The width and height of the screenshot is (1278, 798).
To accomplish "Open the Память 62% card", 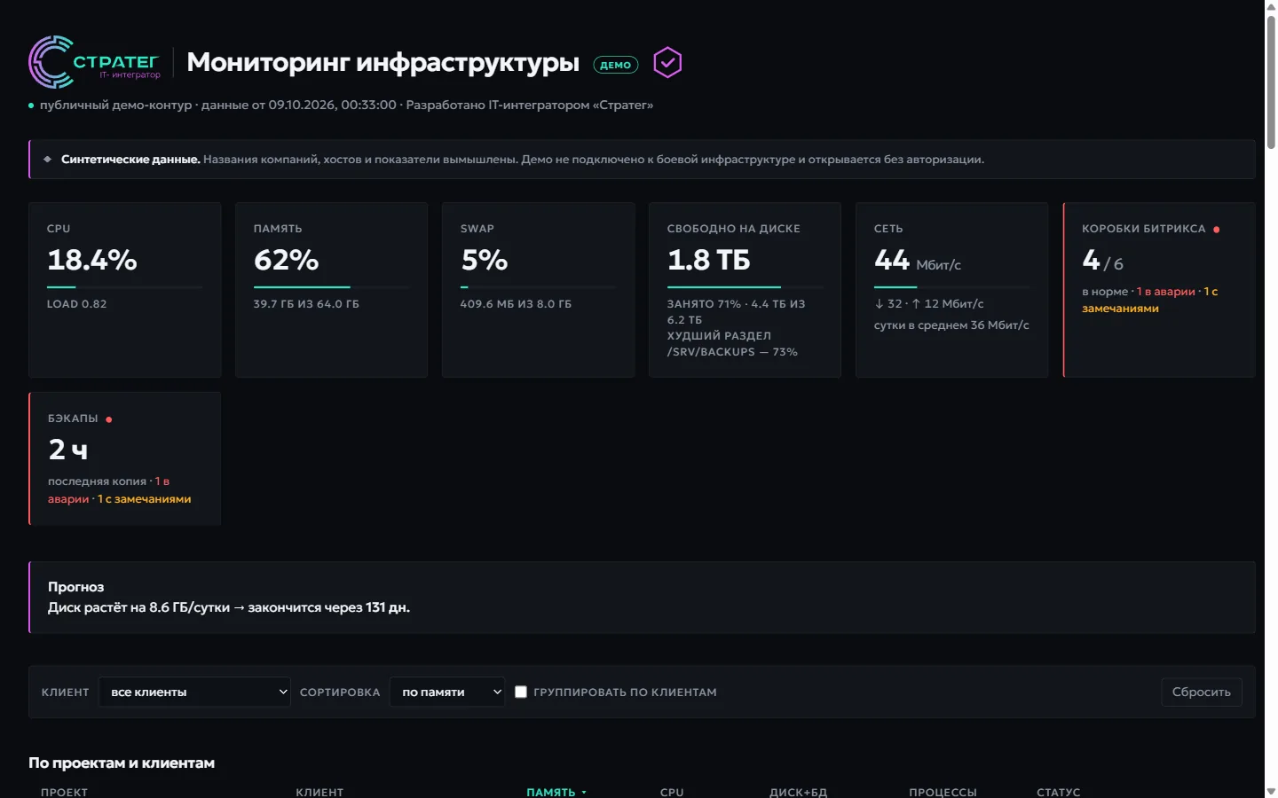I will [332, 290].
